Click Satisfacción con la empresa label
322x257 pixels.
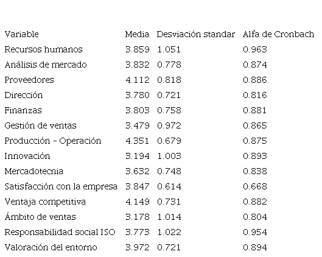coord(61,186)
